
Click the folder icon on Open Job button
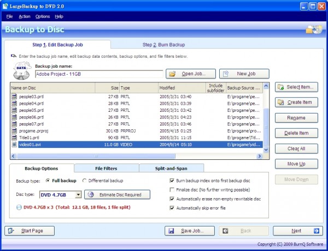[x=172, y=74]
